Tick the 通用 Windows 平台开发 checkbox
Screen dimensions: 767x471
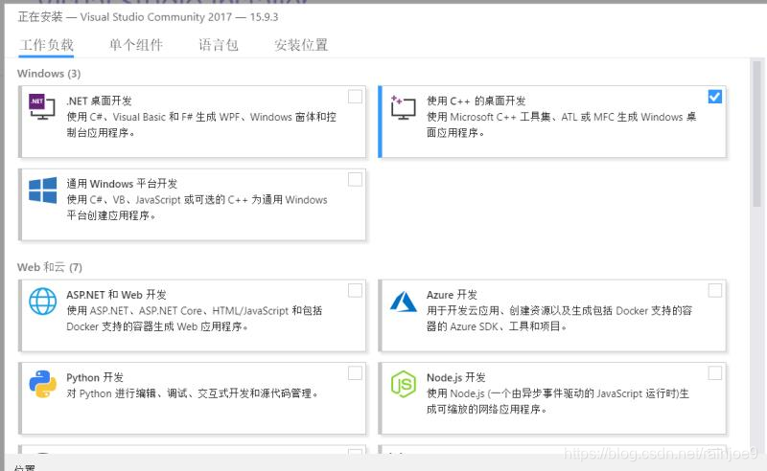[355, 179]
